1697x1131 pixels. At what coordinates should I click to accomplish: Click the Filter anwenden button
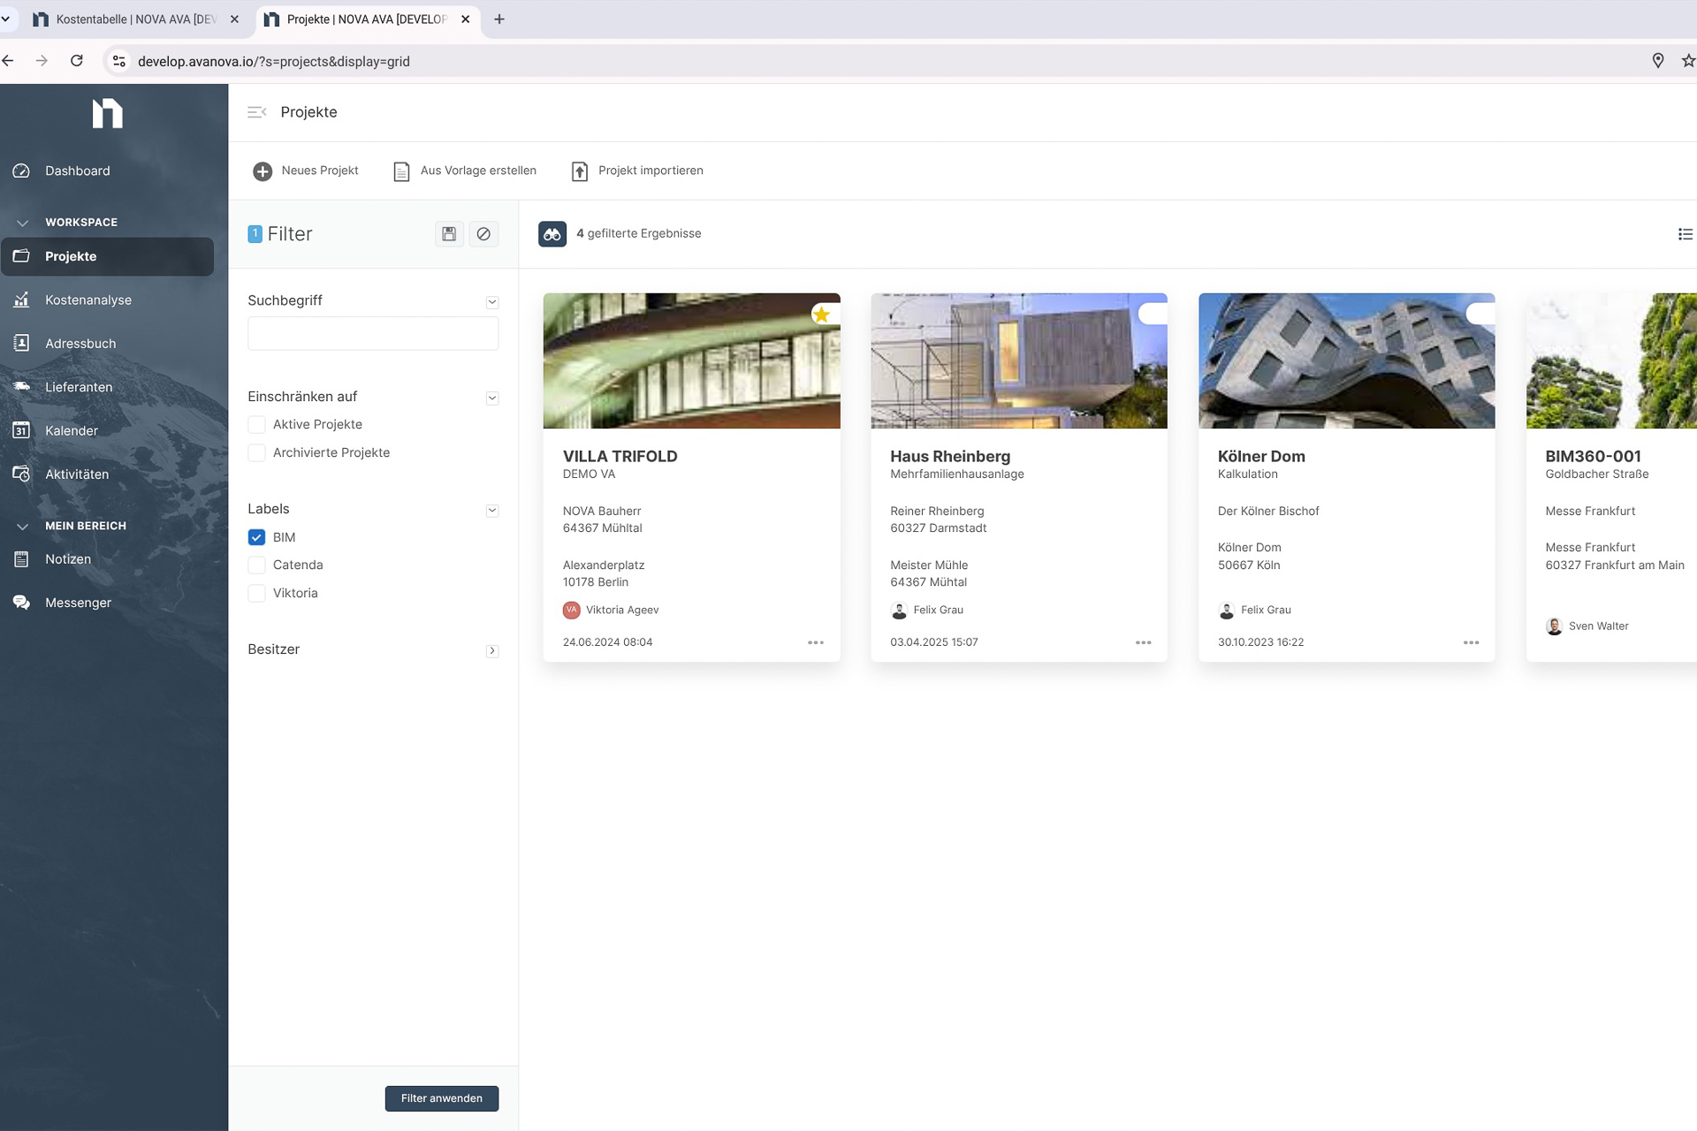pos(441,1098)
